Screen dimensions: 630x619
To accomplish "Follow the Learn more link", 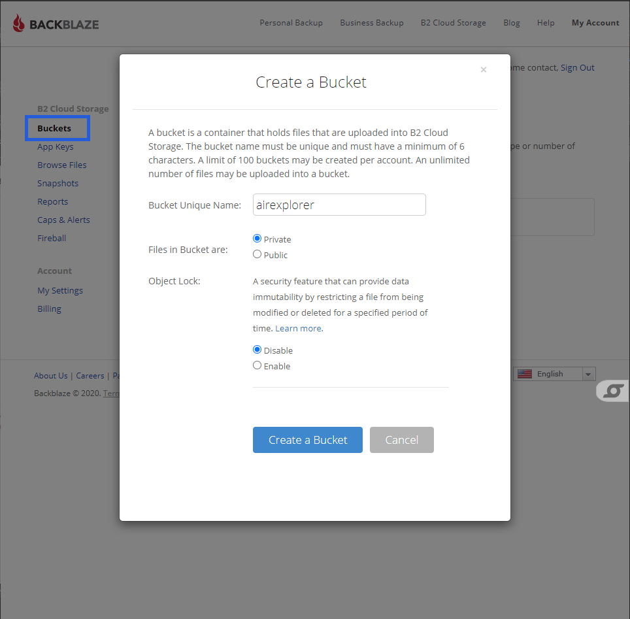I will pyautogui.click(x=299, y=328).
